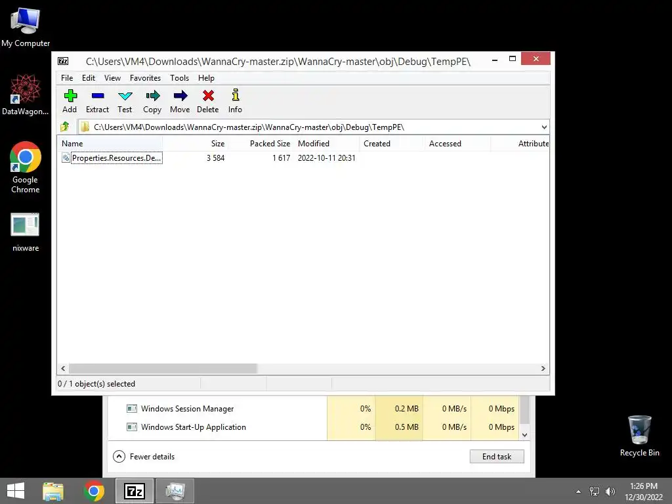The image size is (672, 504).
Task: Click the horizontal scrollbar thumb
Action: click(163, 368)
